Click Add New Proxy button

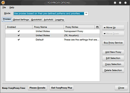click(113, 52)
